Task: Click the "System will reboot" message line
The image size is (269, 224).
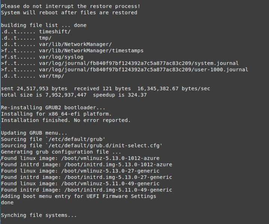Action: click(x=69, y=12)
